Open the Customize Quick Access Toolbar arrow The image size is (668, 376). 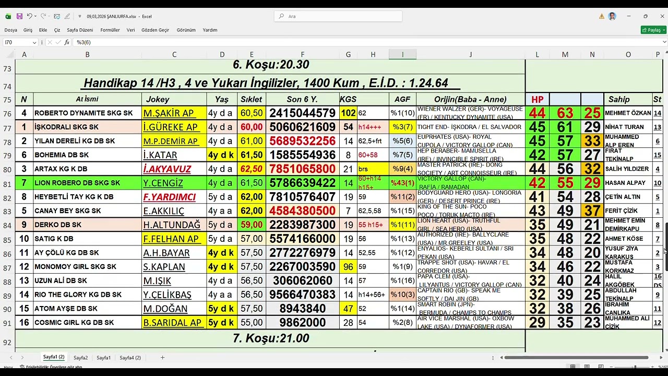80,16
